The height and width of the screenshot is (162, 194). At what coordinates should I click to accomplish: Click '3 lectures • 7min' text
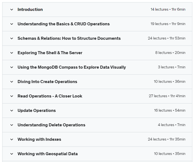coord(172,67)
